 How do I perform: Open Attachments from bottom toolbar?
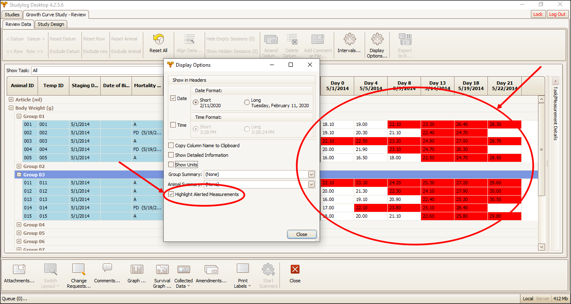tap(19, 273)
